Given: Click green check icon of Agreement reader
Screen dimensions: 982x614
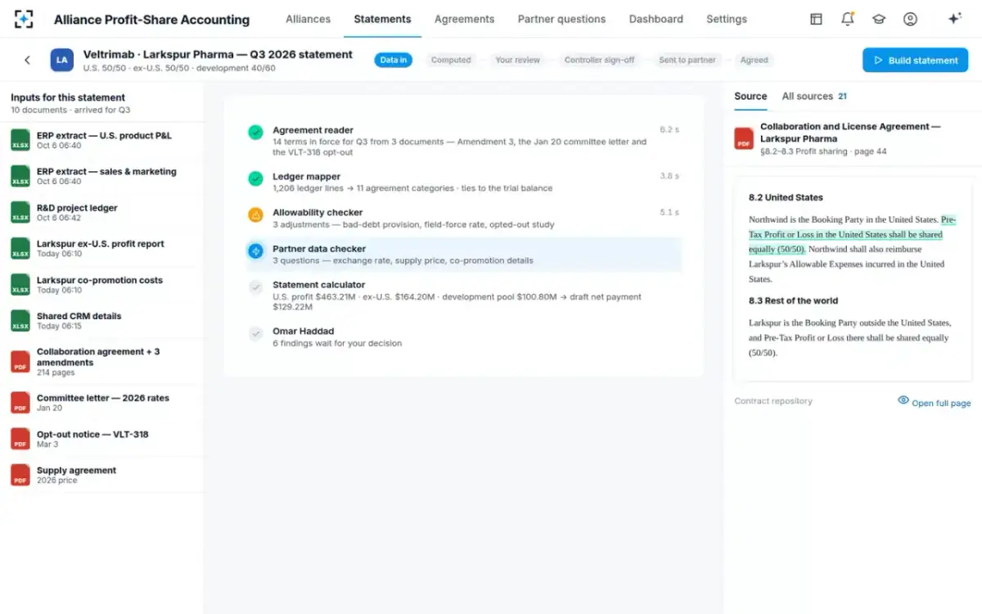Looking at the screenshot, I should [255, 131].
